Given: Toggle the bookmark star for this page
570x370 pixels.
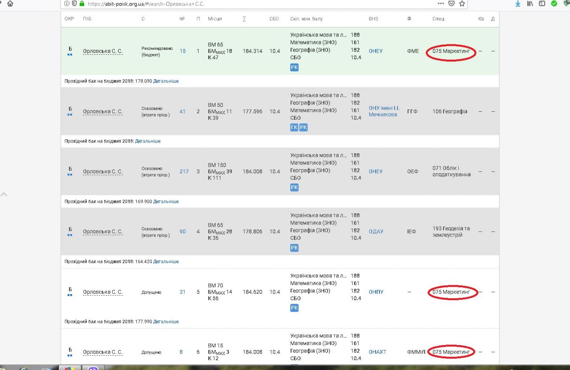Looking at the screenshot, I should click(462, 4).
